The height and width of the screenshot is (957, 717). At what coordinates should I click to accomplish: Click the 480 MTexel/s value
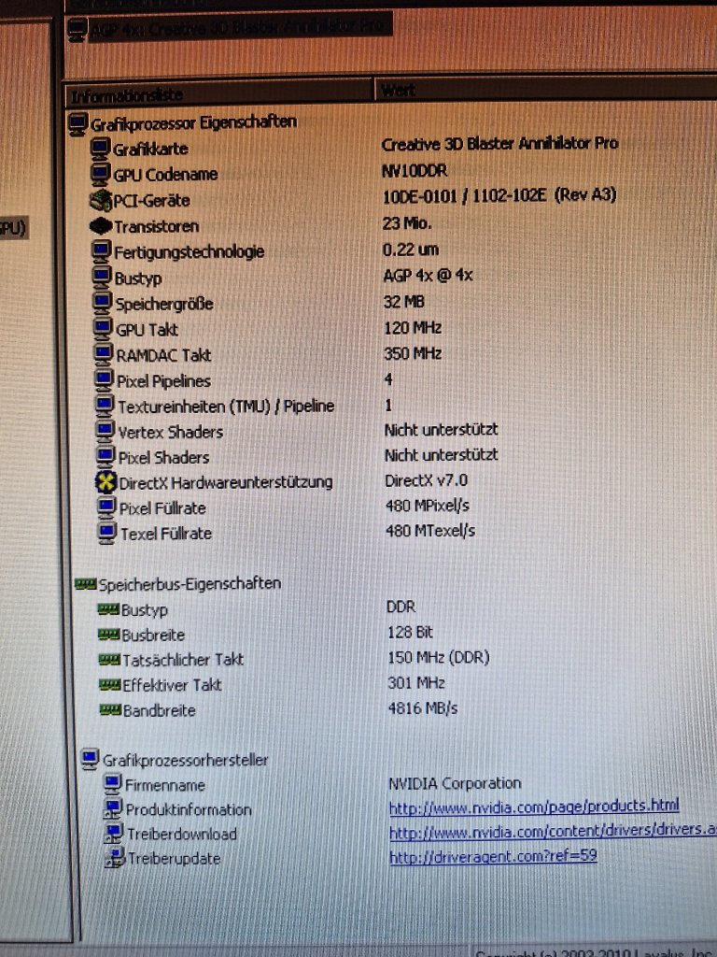click(430, 531)
